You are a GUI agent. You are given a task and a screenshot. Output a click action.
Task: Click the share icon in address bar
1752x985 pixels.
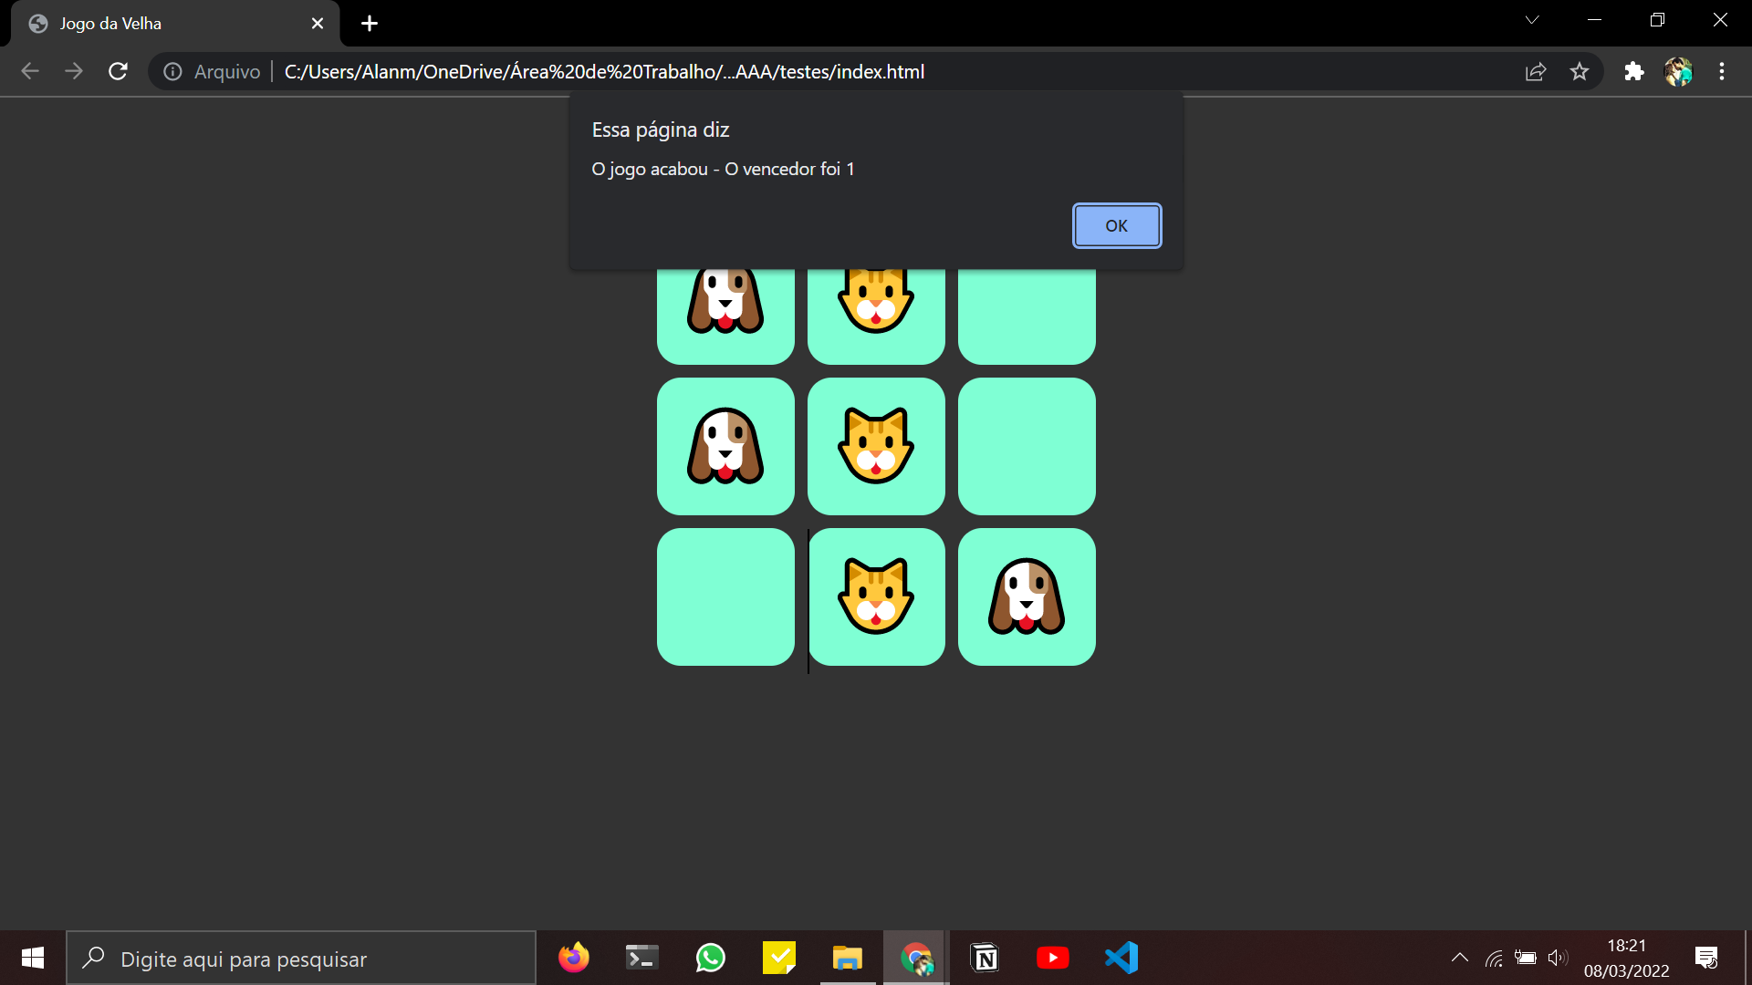pos(1537,71)
